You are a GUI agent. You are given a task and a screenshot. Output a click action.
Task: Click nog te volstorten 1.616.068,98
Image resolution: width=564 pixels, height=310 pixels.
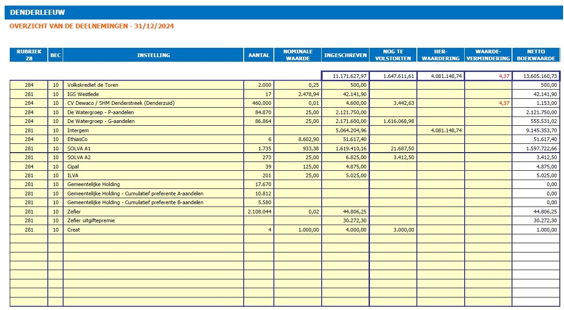(393, 122)
